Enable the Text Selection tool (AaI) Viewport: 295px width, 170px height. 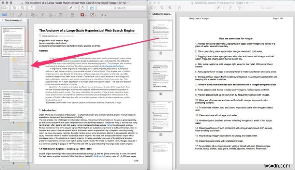pyautogui.click(x=4, y=15)
